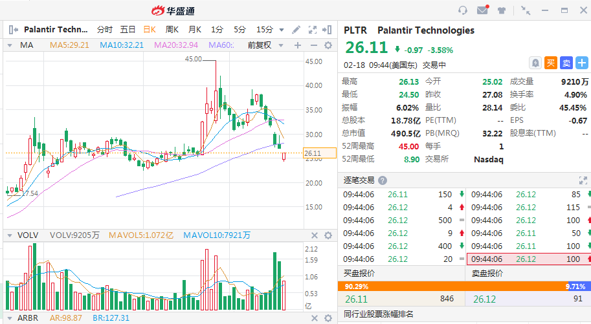Collapse the MA indicator triangle
The width and height of the screenshot is (591, 324).
(x=10, y=45)
